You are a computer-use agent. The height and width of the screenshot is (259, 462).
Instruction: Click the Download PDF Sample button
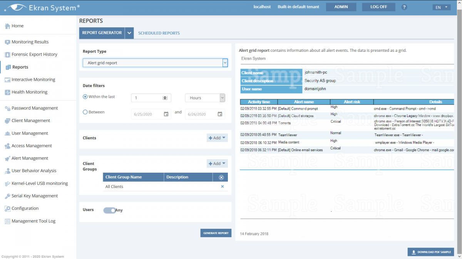(431, 252)
